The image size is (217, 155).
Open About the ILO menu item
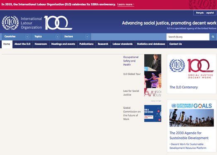click(x=22, y=44)
